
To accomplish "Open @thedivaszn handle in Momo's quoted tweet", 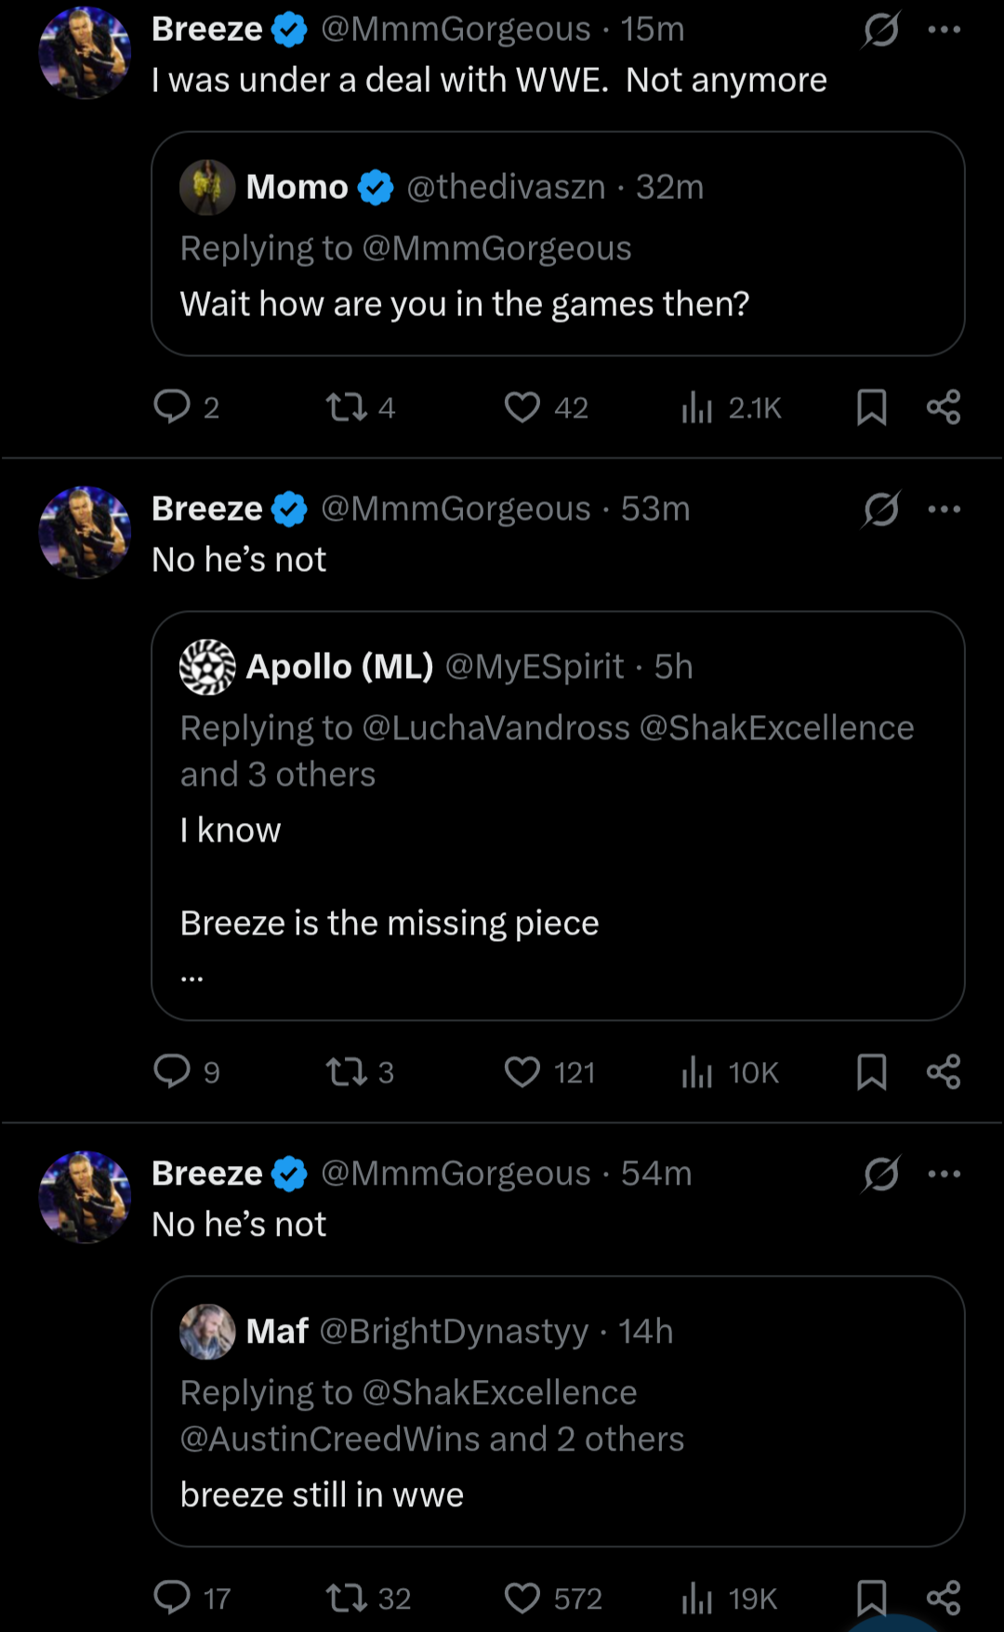I will point(506,187).
